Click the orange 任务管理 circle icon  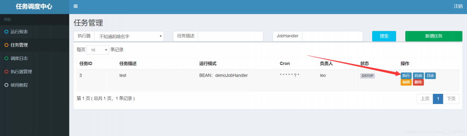(6, 45)
